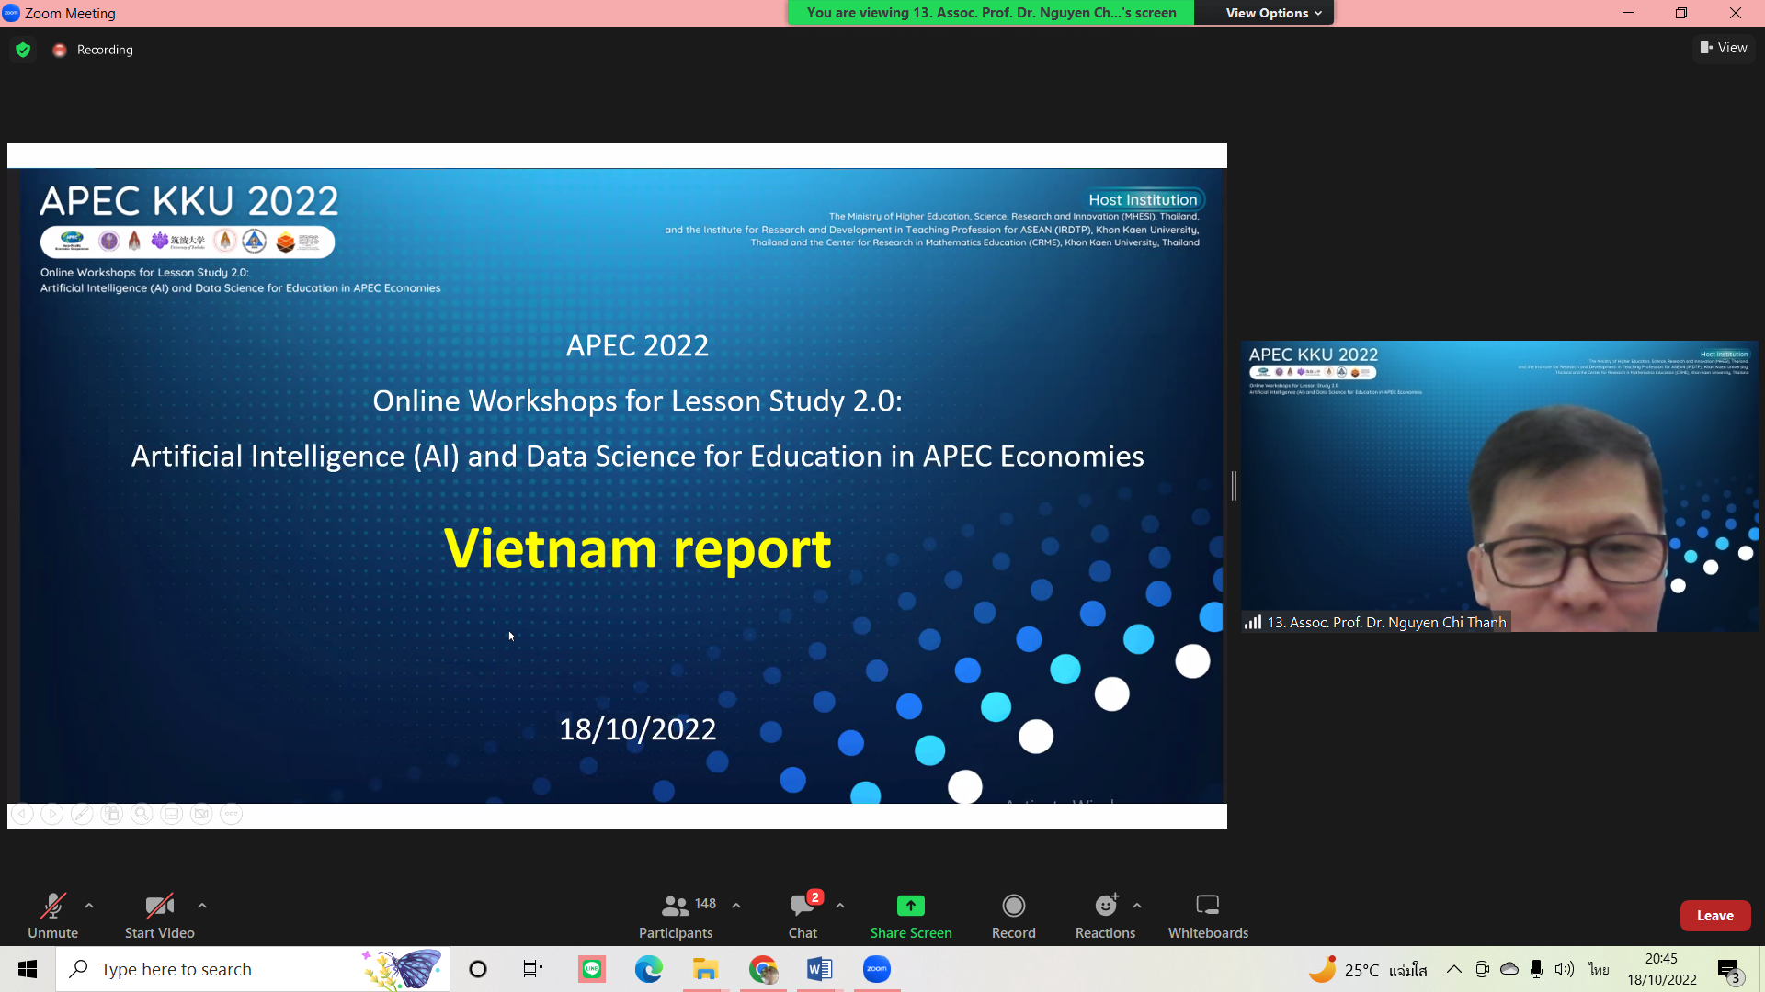Click the divider handle between the shared screen and video
Screen dimensions: 1765x992
1234,486
